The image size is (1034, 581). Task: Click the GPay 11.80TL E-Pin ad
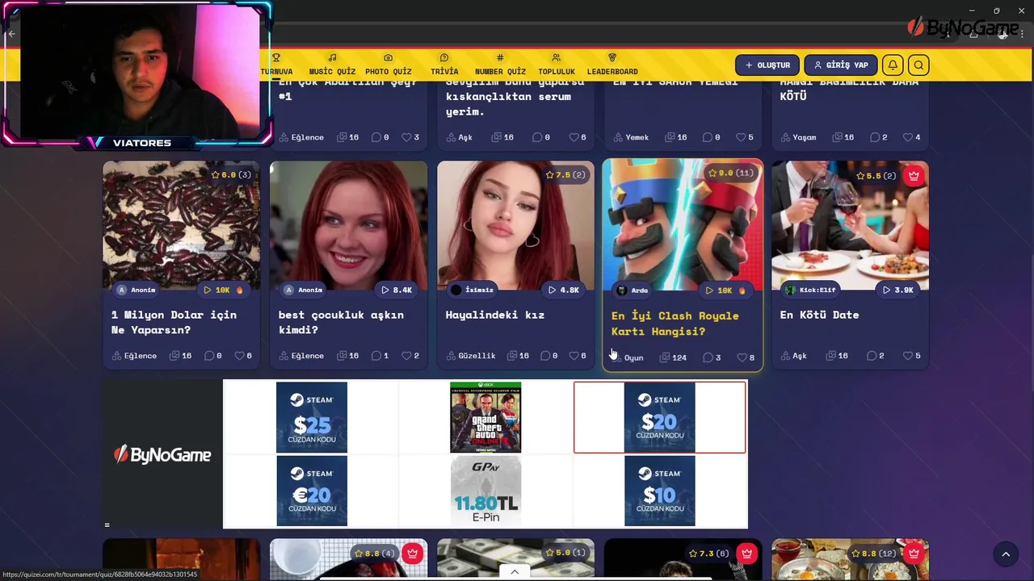(485, 491)
